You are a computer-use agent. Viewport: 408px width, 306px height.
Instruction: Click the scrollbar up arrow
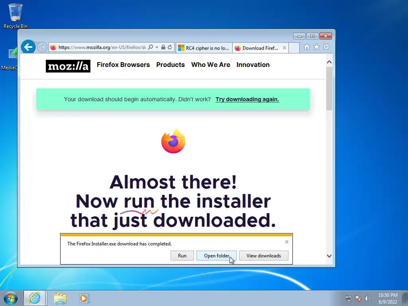click(x=329, y=62)
